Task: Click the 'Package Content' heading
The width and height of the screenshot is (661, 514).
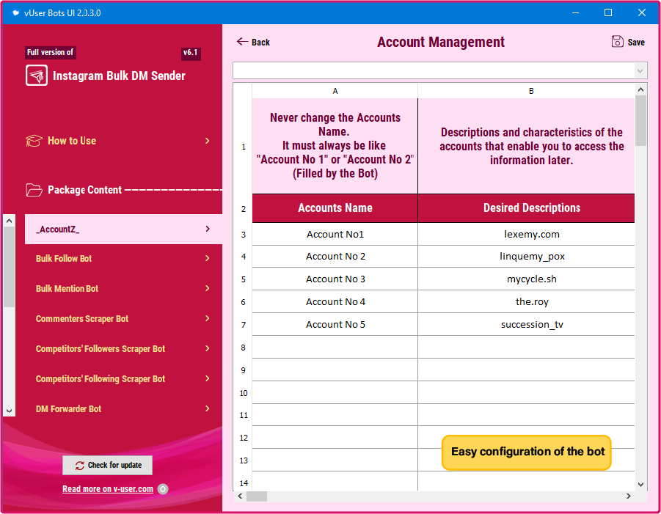Action: point(84,190)
